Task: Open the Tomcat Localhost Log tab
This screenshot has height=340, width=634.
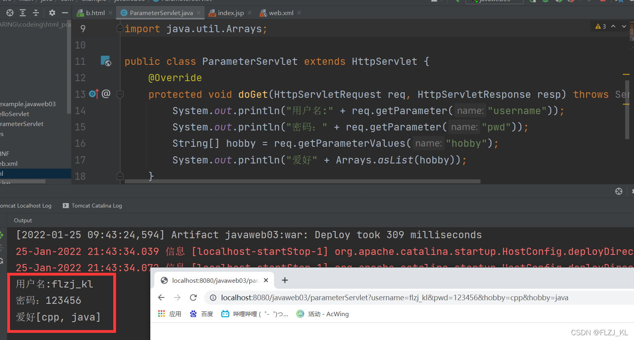Action: point(26,206)
